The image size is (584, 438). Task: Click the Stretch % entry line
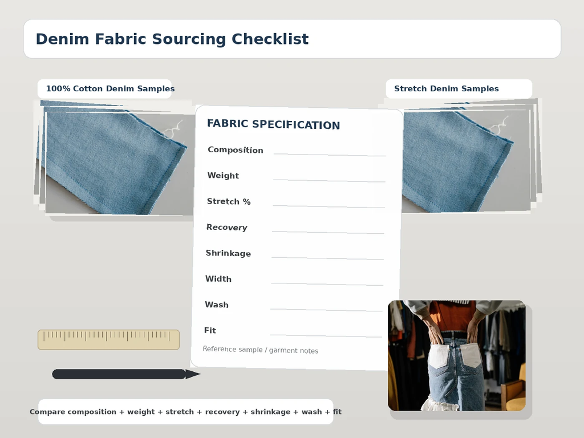tap(328, 206)
